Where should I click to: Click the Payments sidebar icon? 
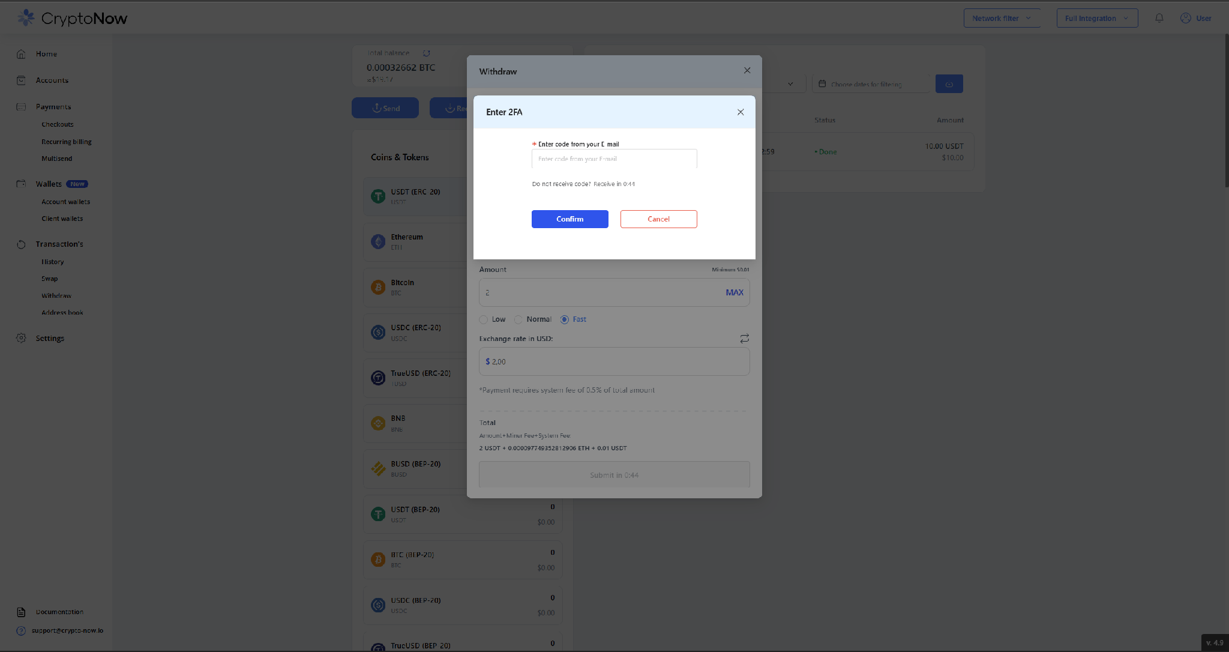click(21, 107)
